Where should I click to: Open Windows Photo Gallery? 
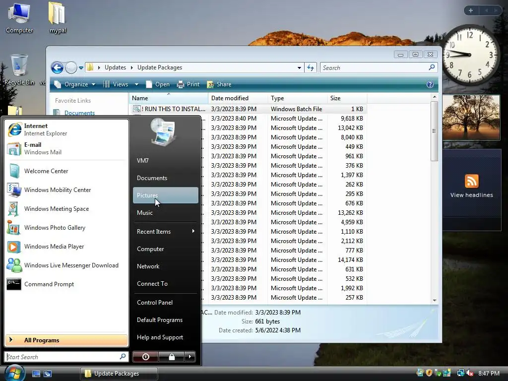66,227
